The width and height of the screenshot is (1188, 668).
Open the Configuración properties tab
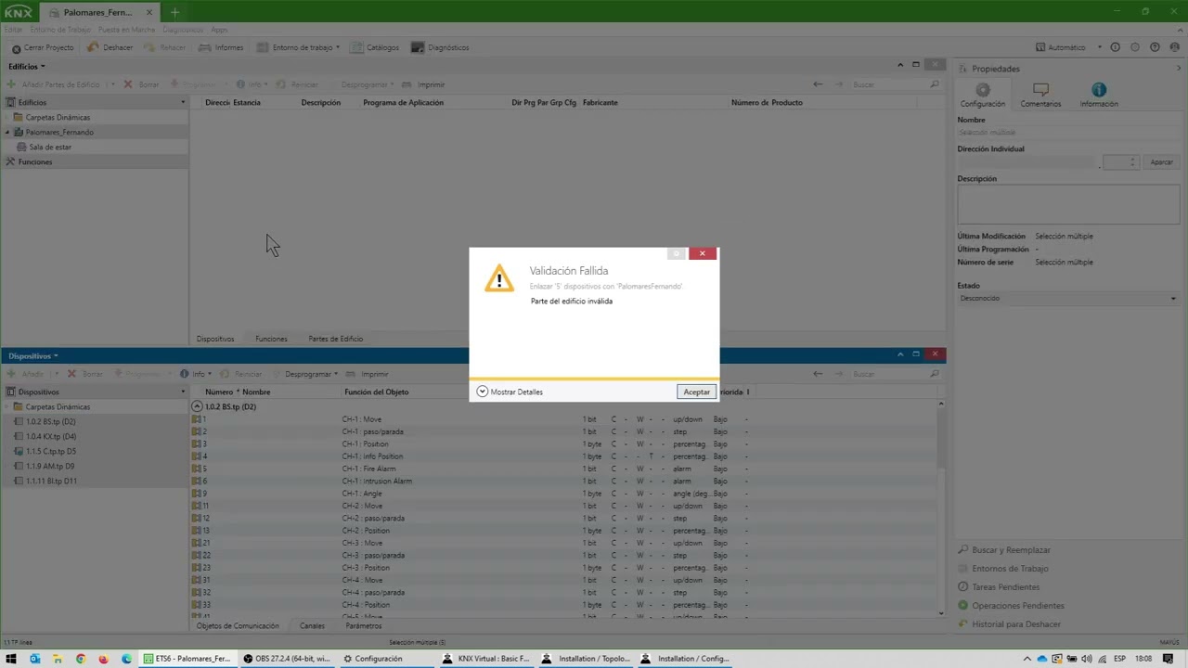pos(983,95)
